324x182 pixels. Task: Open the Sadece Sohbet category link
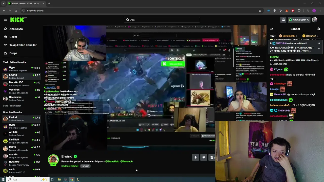70,166
